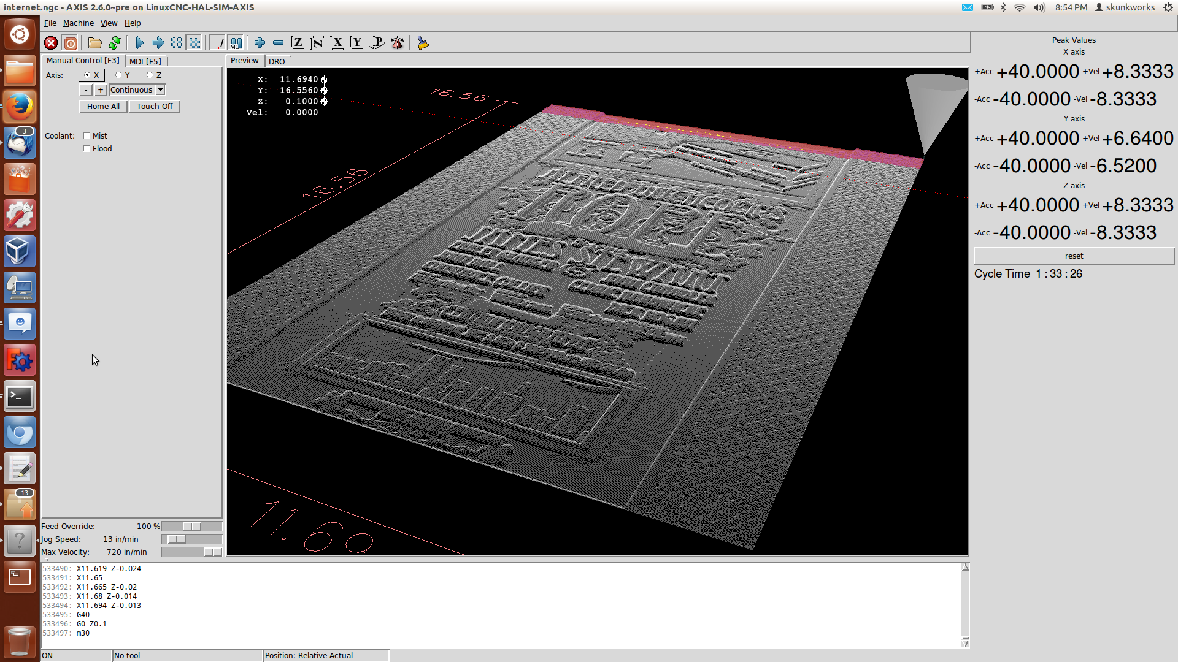
Task: Switch to side X view
Action: tap(336, 43)
